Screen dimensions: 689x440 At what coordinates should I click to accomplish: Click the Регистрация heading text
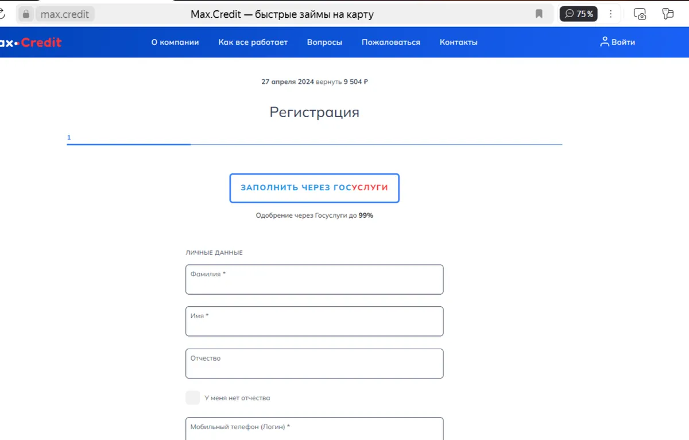tap(315, 112)
